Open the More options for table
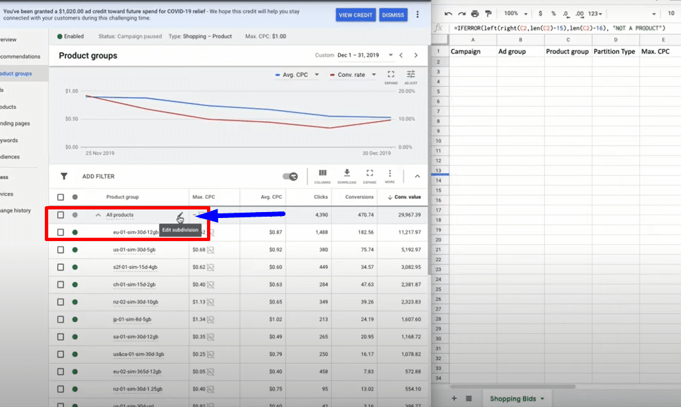The height and width of the screenshot is (407, 681). (x=390, y=176)
